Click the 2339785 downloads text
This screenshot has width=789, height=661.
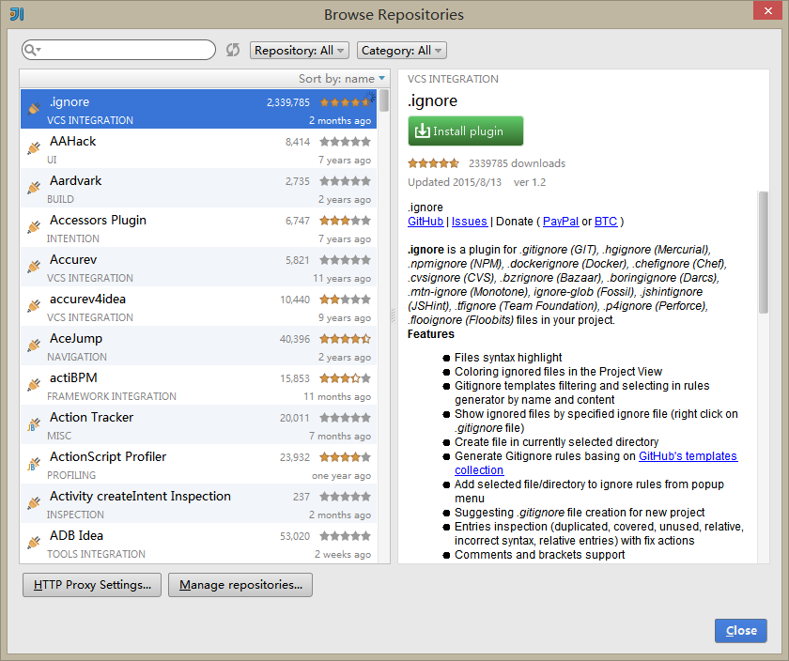pos(517,163)
